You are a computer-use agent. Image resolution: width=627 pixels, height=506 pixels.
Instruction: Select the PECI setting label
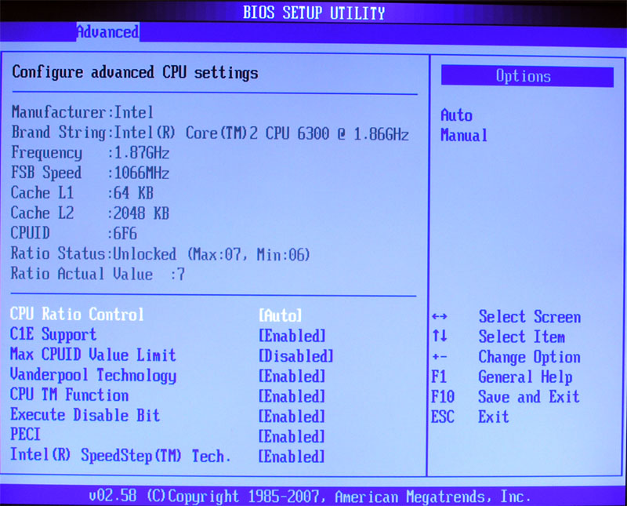tap(25, 435)
